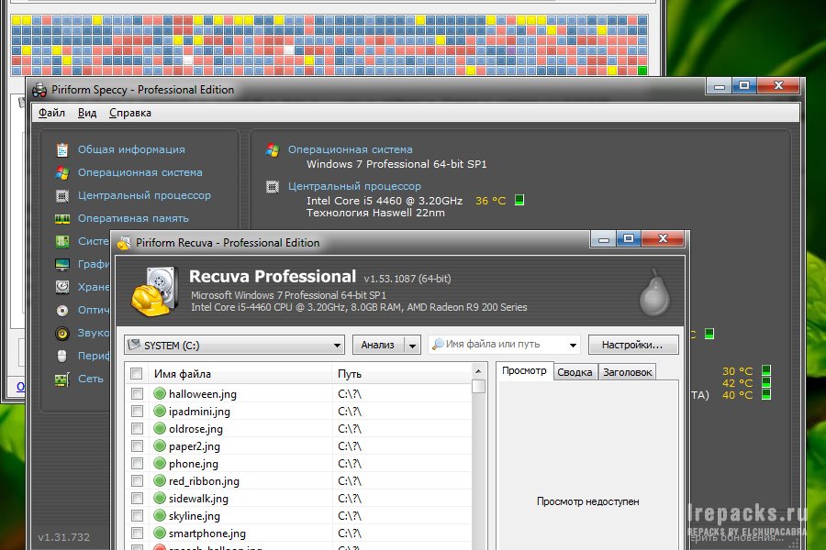Click green temperature indicator beside 36 °C
Viewport: 826px width, 550px height.
coord(519,200)
